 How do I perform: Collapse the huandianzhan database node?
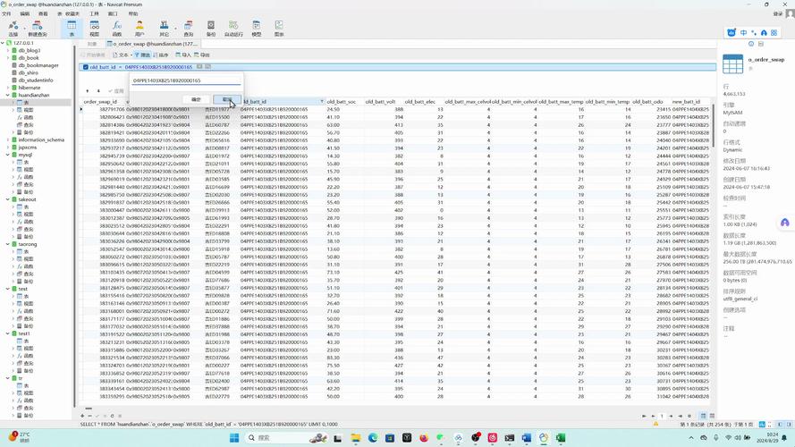[8, 95]
